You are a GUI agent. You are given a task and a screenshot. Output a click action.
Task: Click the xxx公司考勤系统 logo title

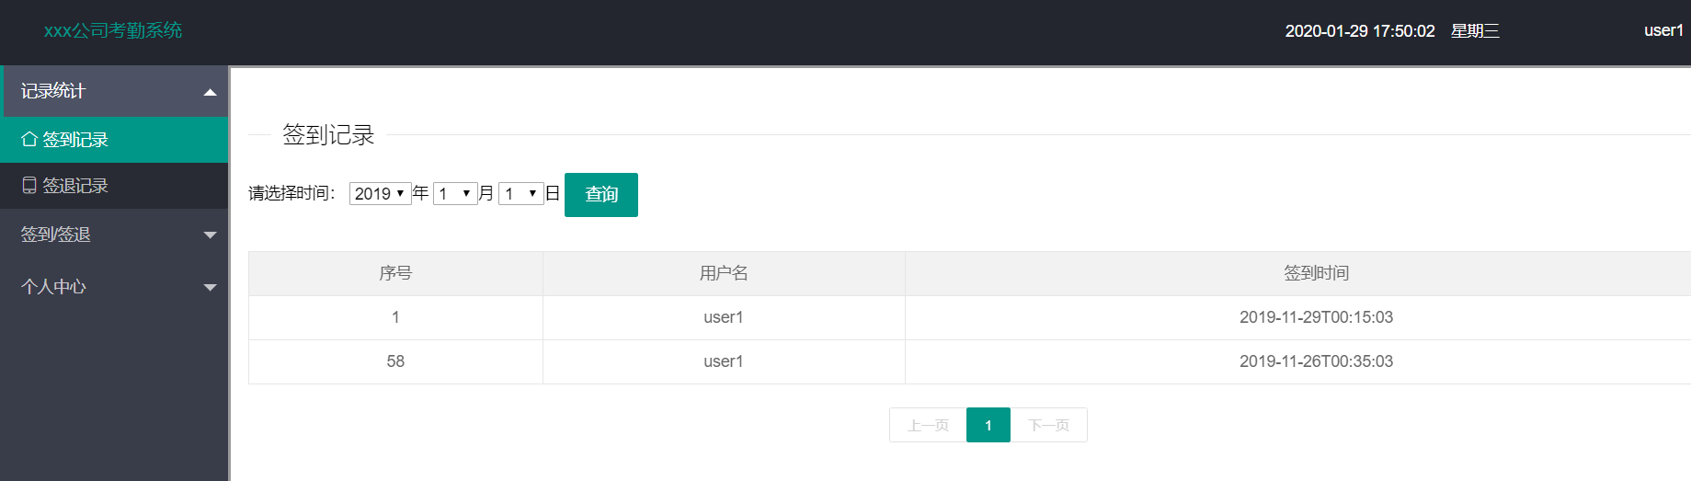[113, 30]
